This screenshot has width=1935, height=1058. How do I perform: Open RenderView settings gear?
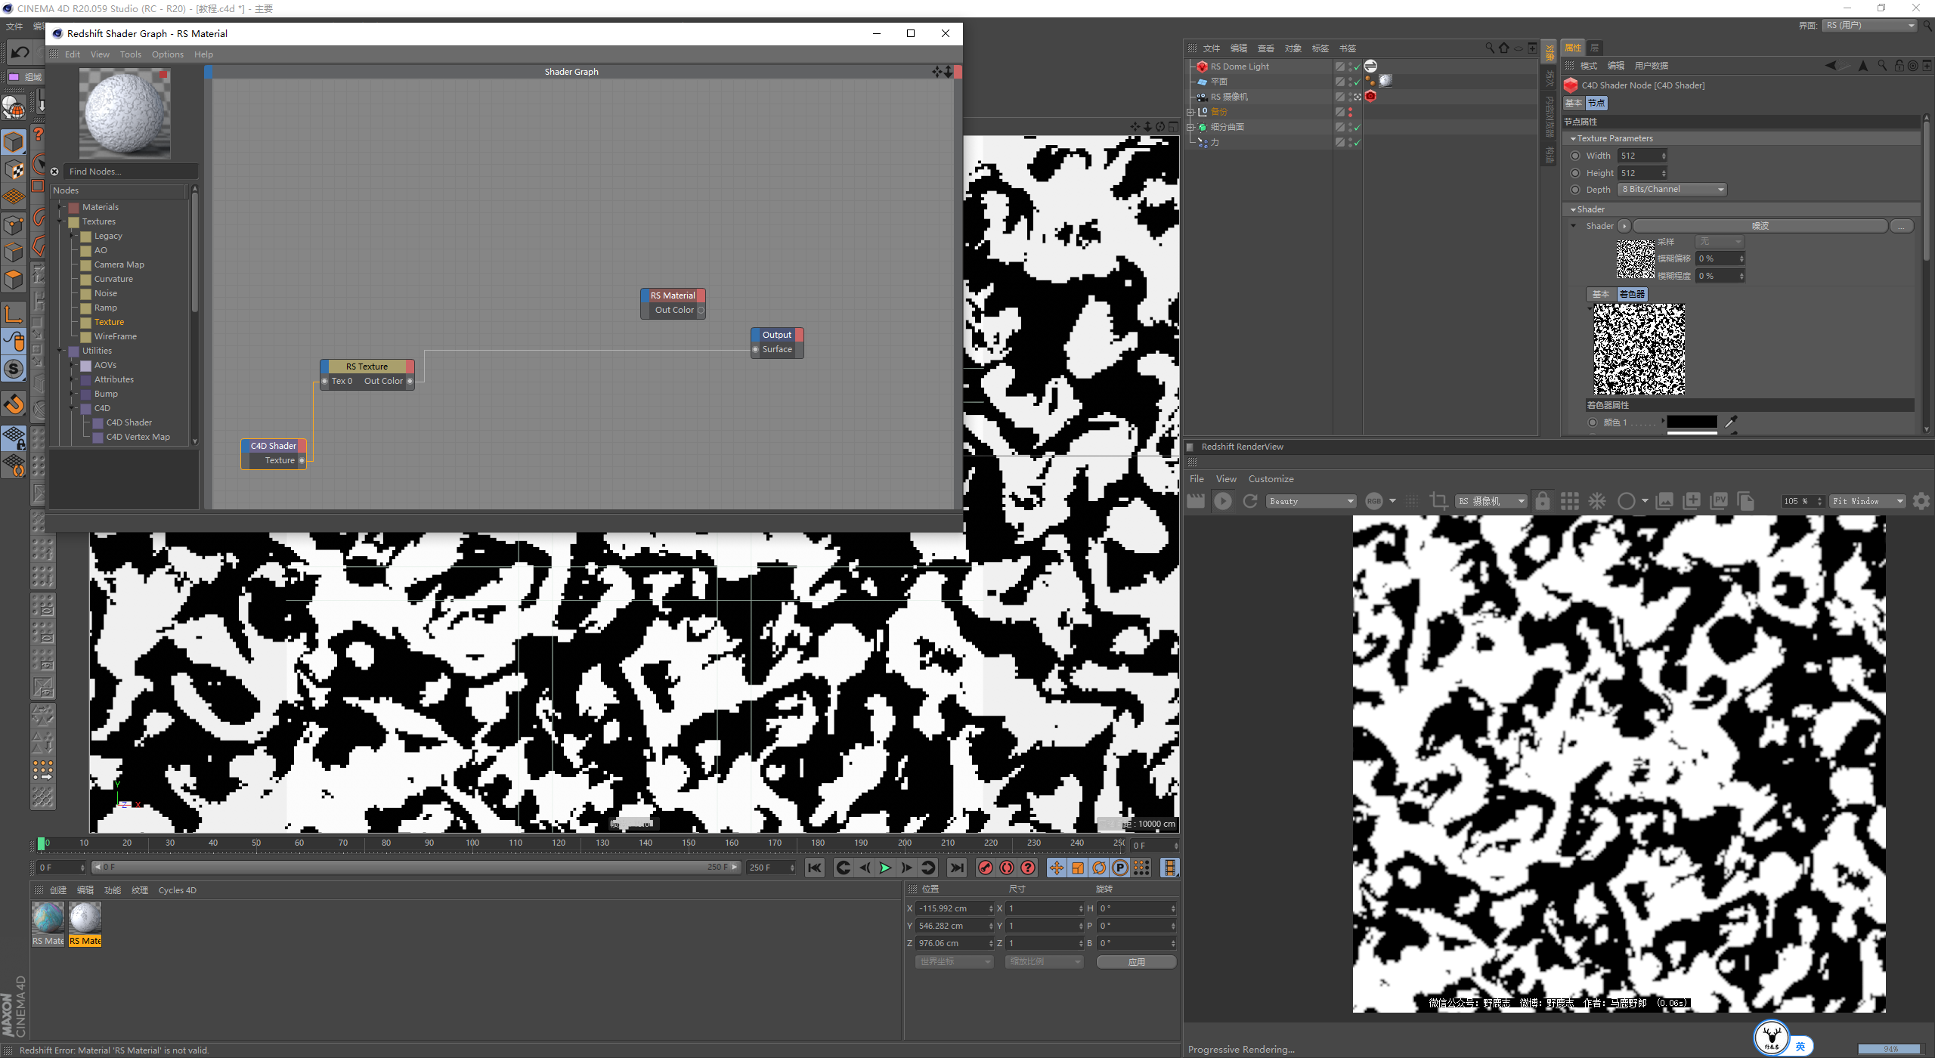1921,501
